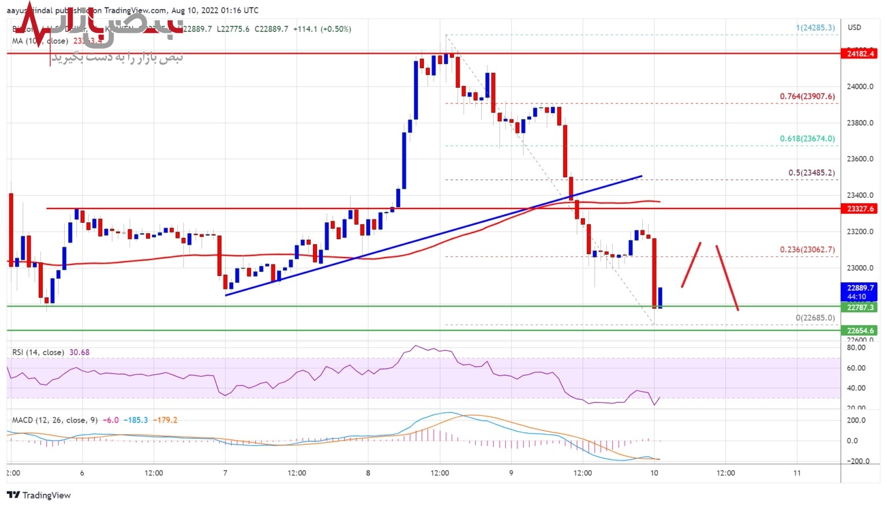Click the red 24182.4 price tag

point(860,53)
